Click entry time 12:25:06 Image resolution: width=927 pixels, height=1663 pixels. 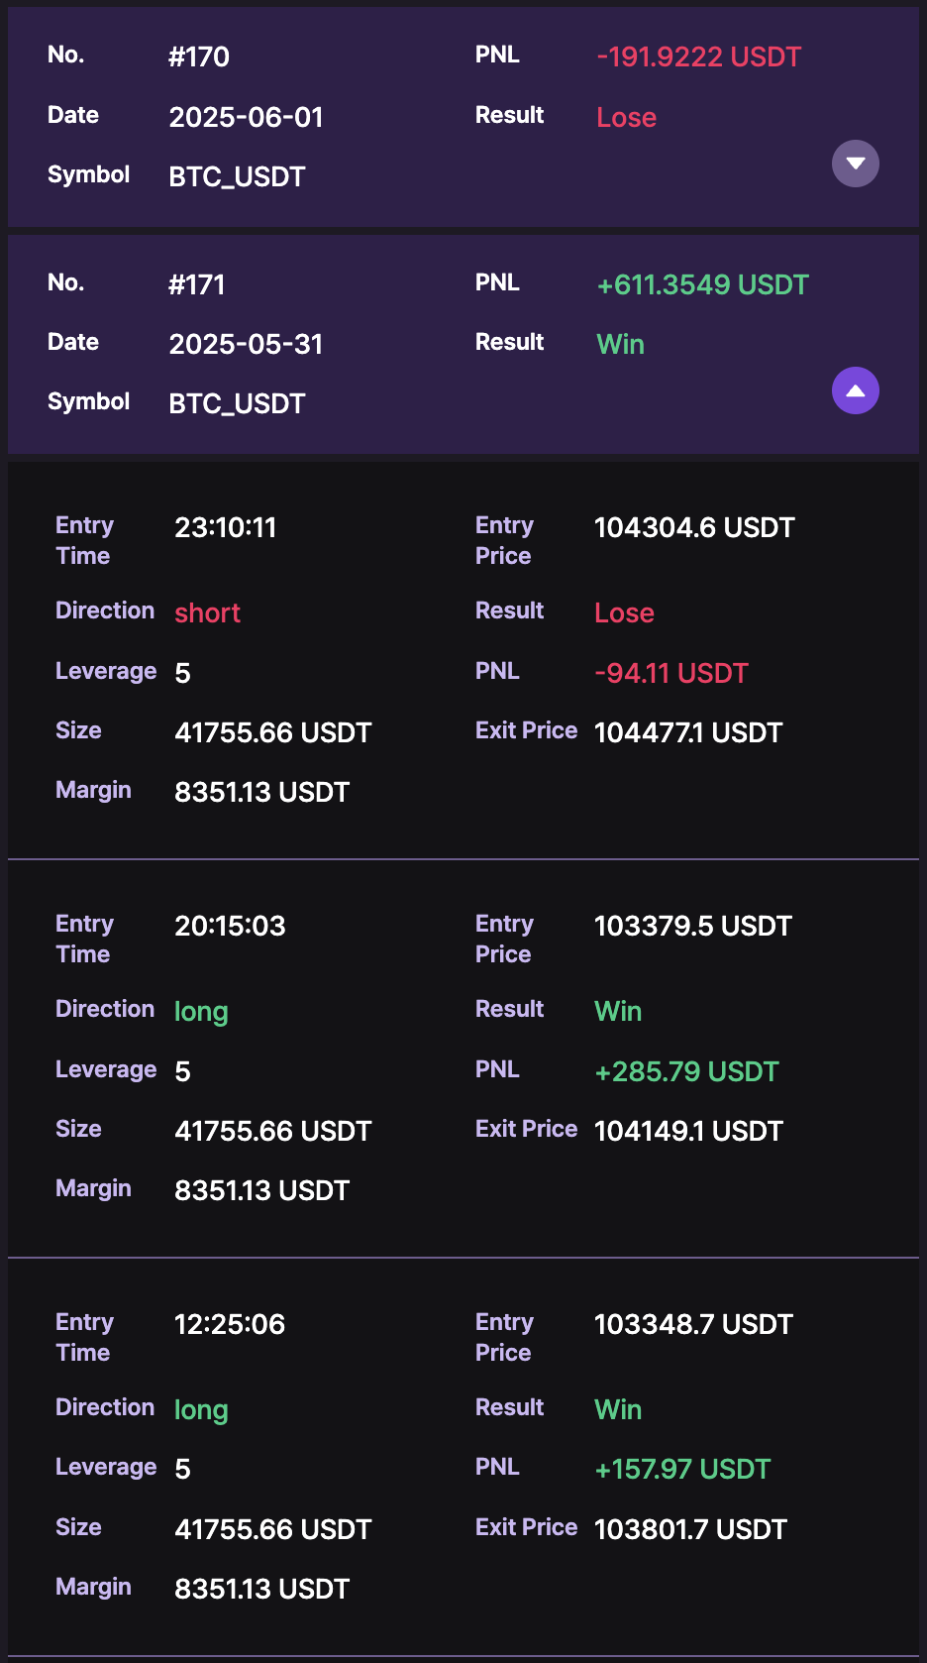pyautogui.click(x=229, y=1324)
